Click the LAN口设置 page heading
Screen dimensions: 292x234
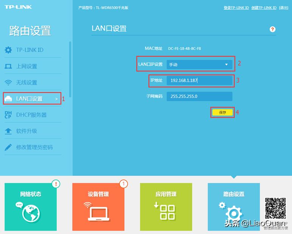click(x=109, y=28)
